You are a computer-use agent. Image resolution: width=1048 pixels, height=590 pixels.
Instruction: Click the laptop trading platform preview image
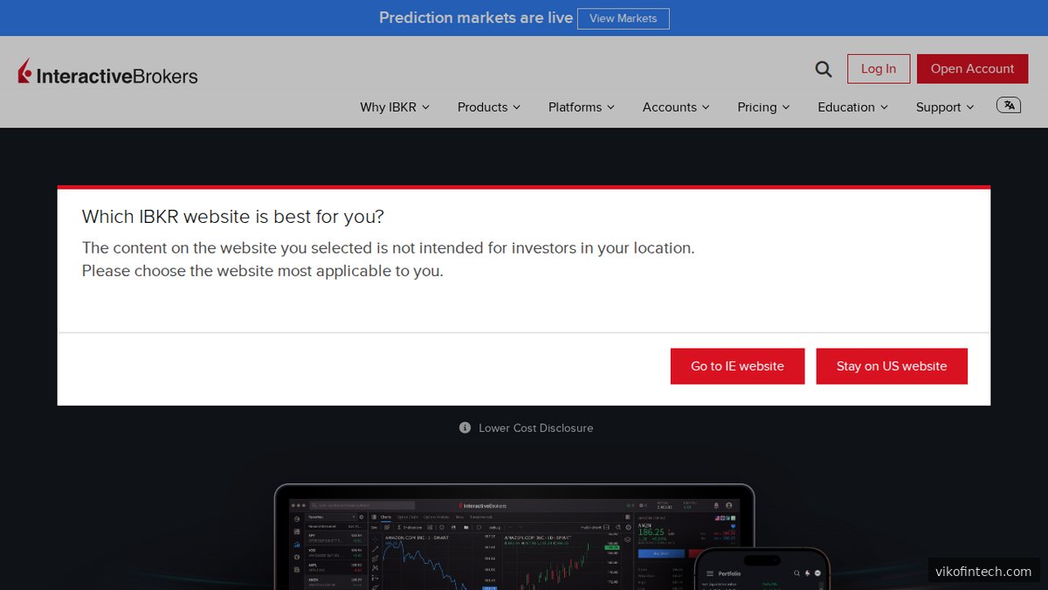point(515,542)
